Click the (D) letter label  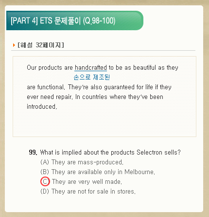coord(45,191)
